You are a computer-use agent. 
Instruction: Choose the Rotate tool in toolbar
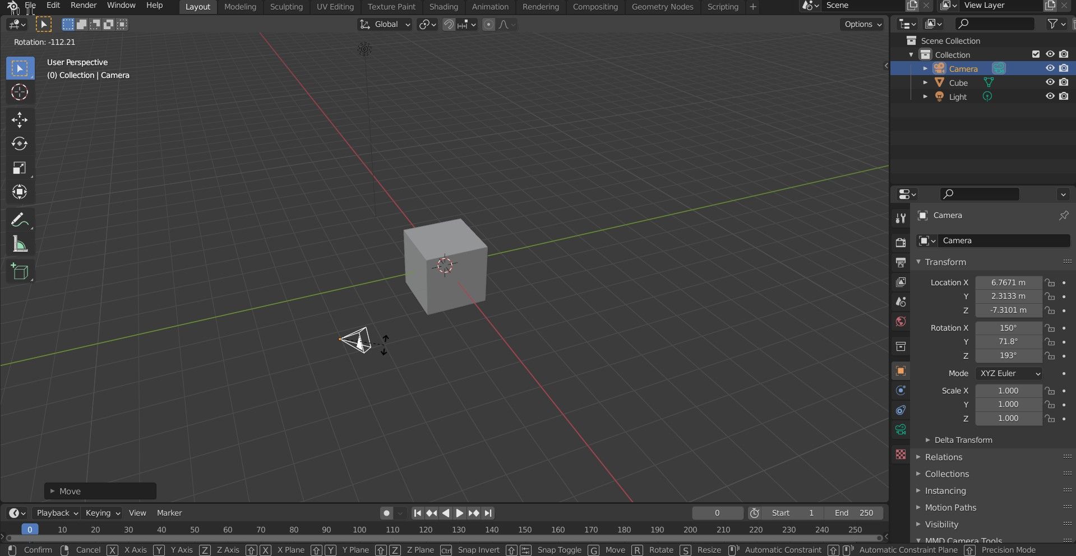point(20,143)
